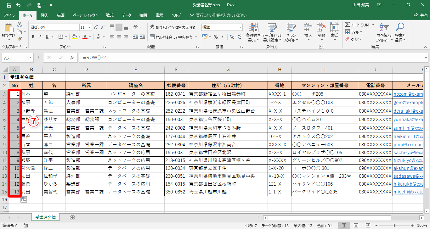
Task: Open the ファイル tab
Action: click(x=9, y=15)
